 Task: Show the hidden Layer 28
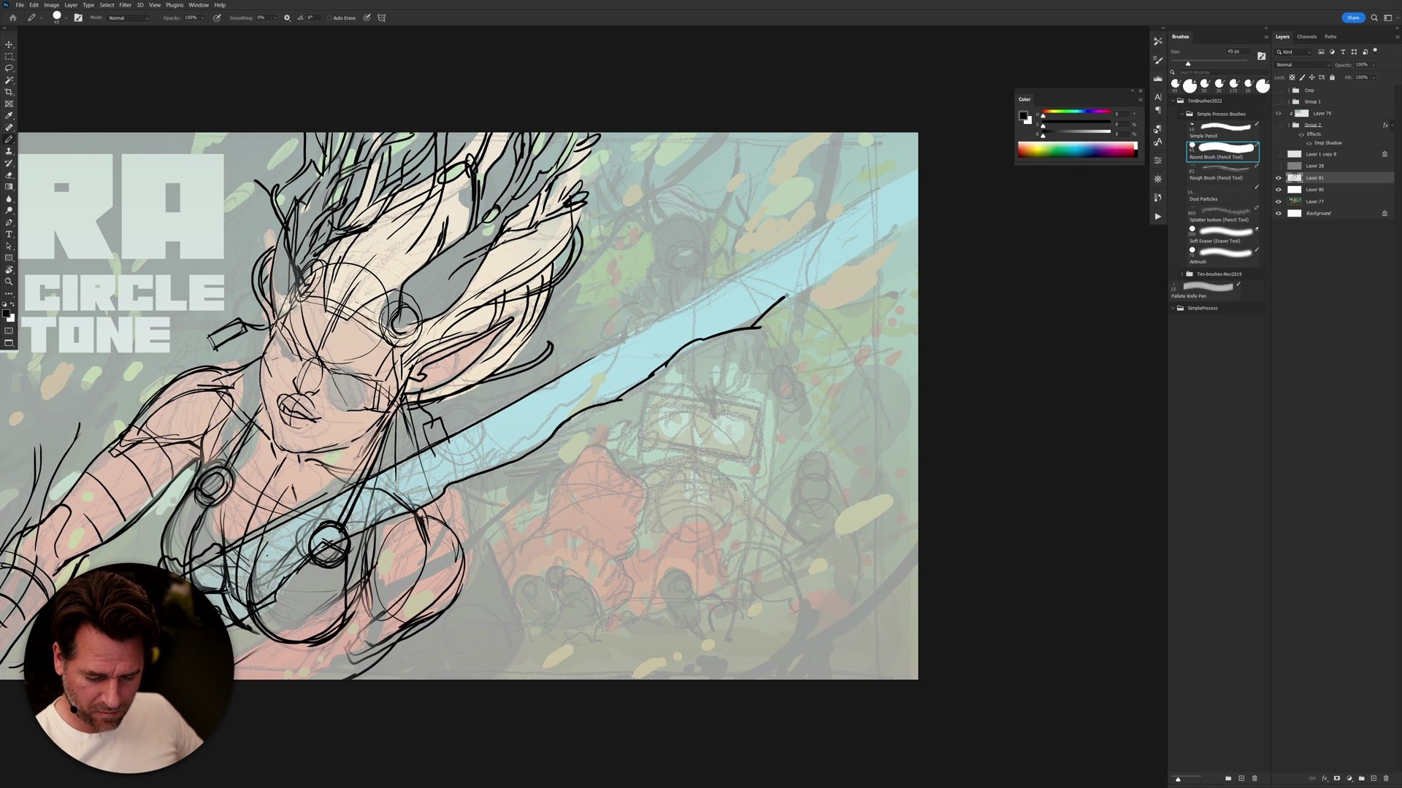(1278, 166)
